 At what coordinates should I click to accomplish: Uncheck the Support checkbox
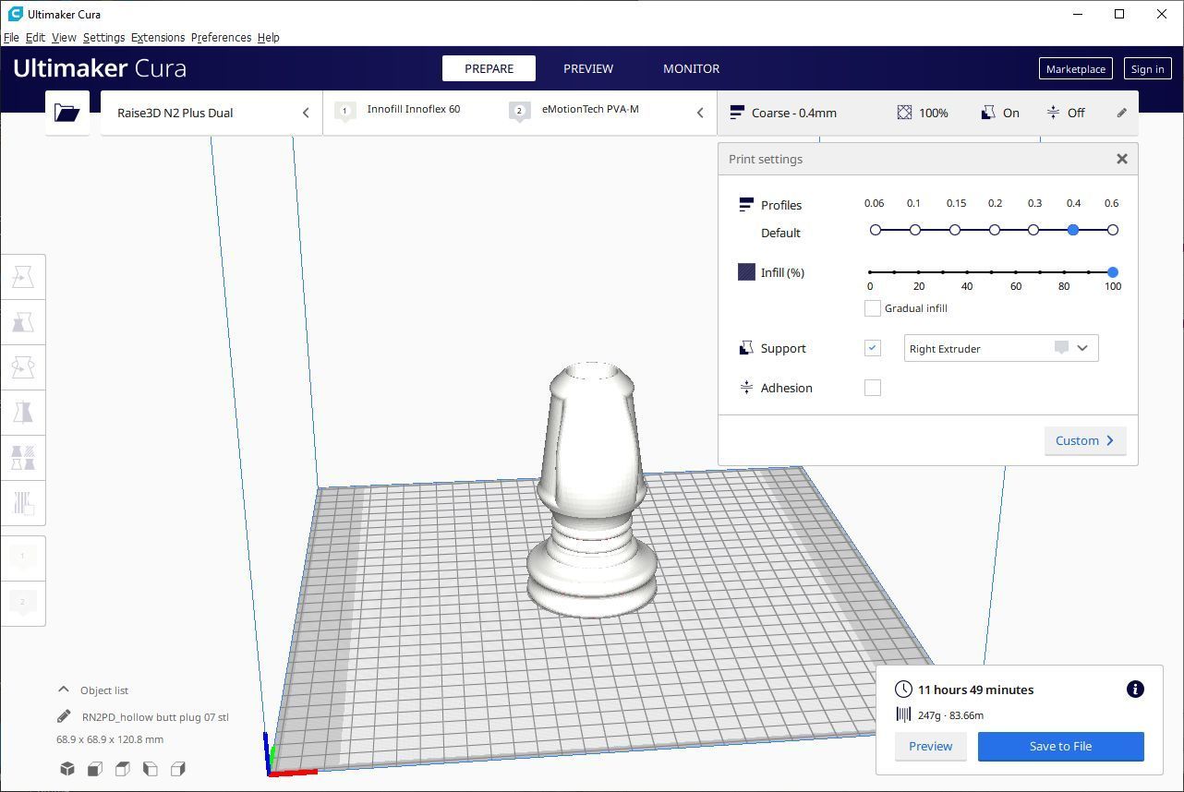[872, 348]
